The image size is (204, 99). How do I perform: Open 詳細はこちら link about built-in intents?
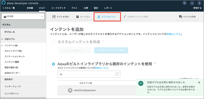tap(101, 68)
